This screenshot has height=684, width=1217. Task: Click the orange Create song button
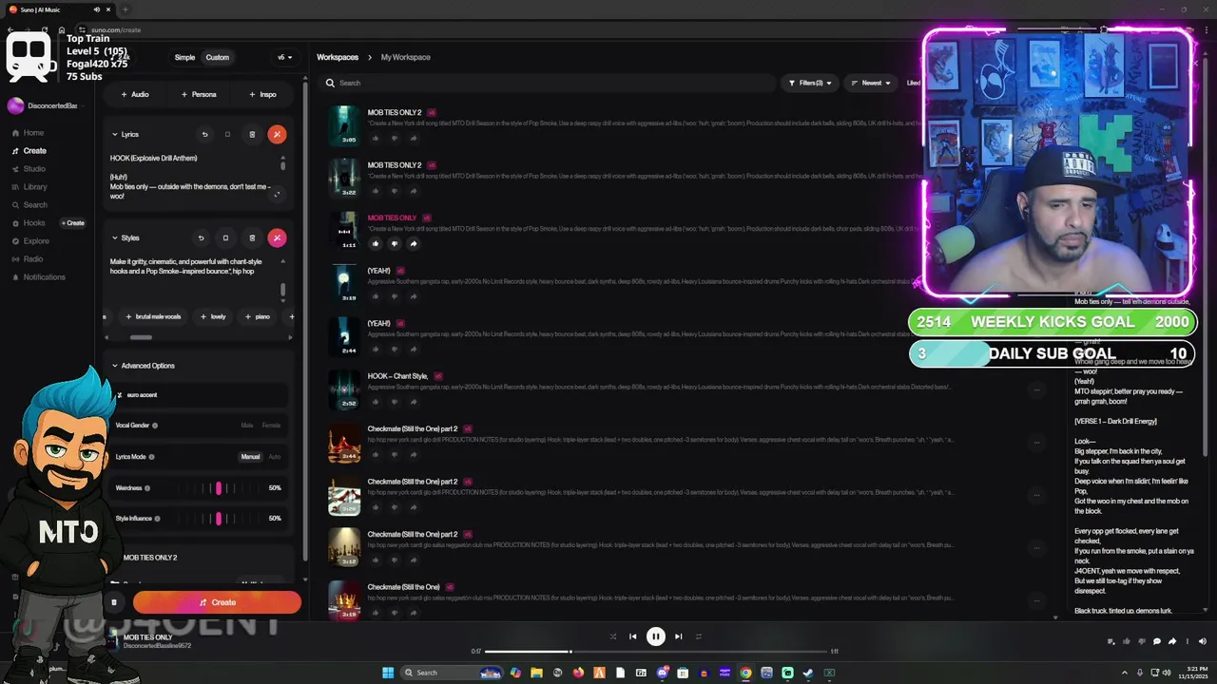click(217, 602)
